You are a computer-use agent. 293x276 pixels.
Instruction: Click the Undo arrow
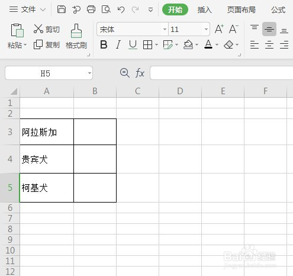121,9
